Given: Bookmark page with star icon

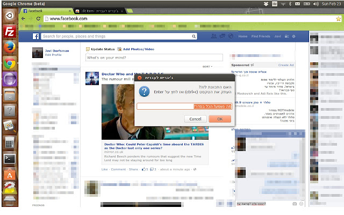Looking at the screenshot, I should (338, 19).
